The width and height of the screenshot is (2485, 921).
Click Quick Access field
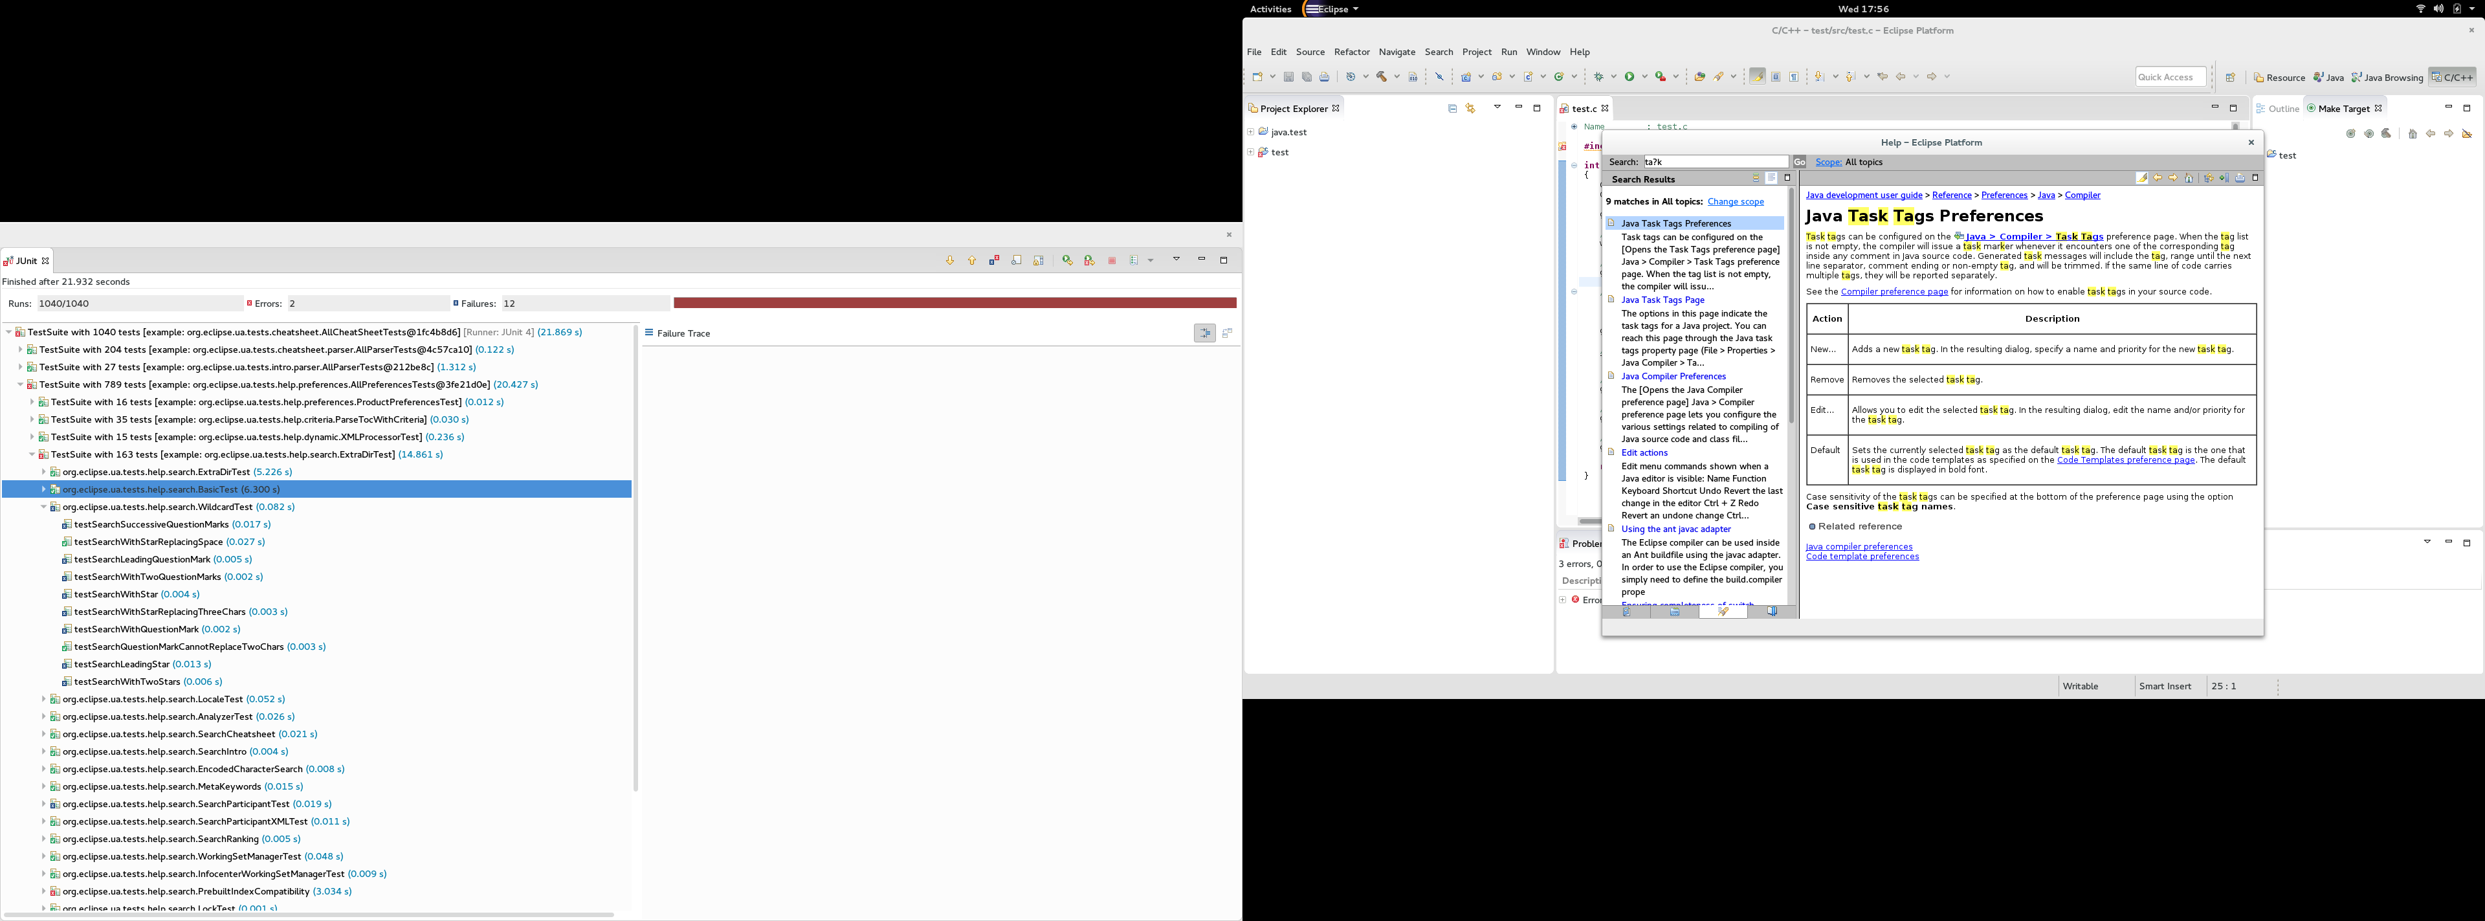coord(2170,77)
